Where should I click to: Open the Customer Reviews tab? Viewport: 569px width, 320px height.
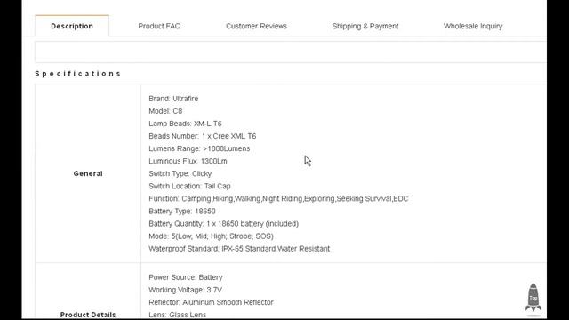coord(256,26)
